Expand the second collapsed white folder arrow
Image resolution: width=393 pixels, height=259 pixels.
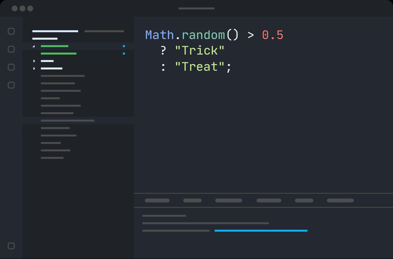pos(34,68)
